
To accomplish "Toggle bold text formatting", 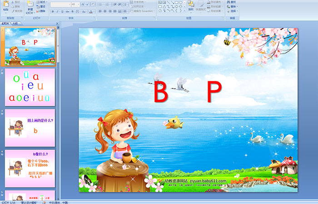I will click(52, 11).
